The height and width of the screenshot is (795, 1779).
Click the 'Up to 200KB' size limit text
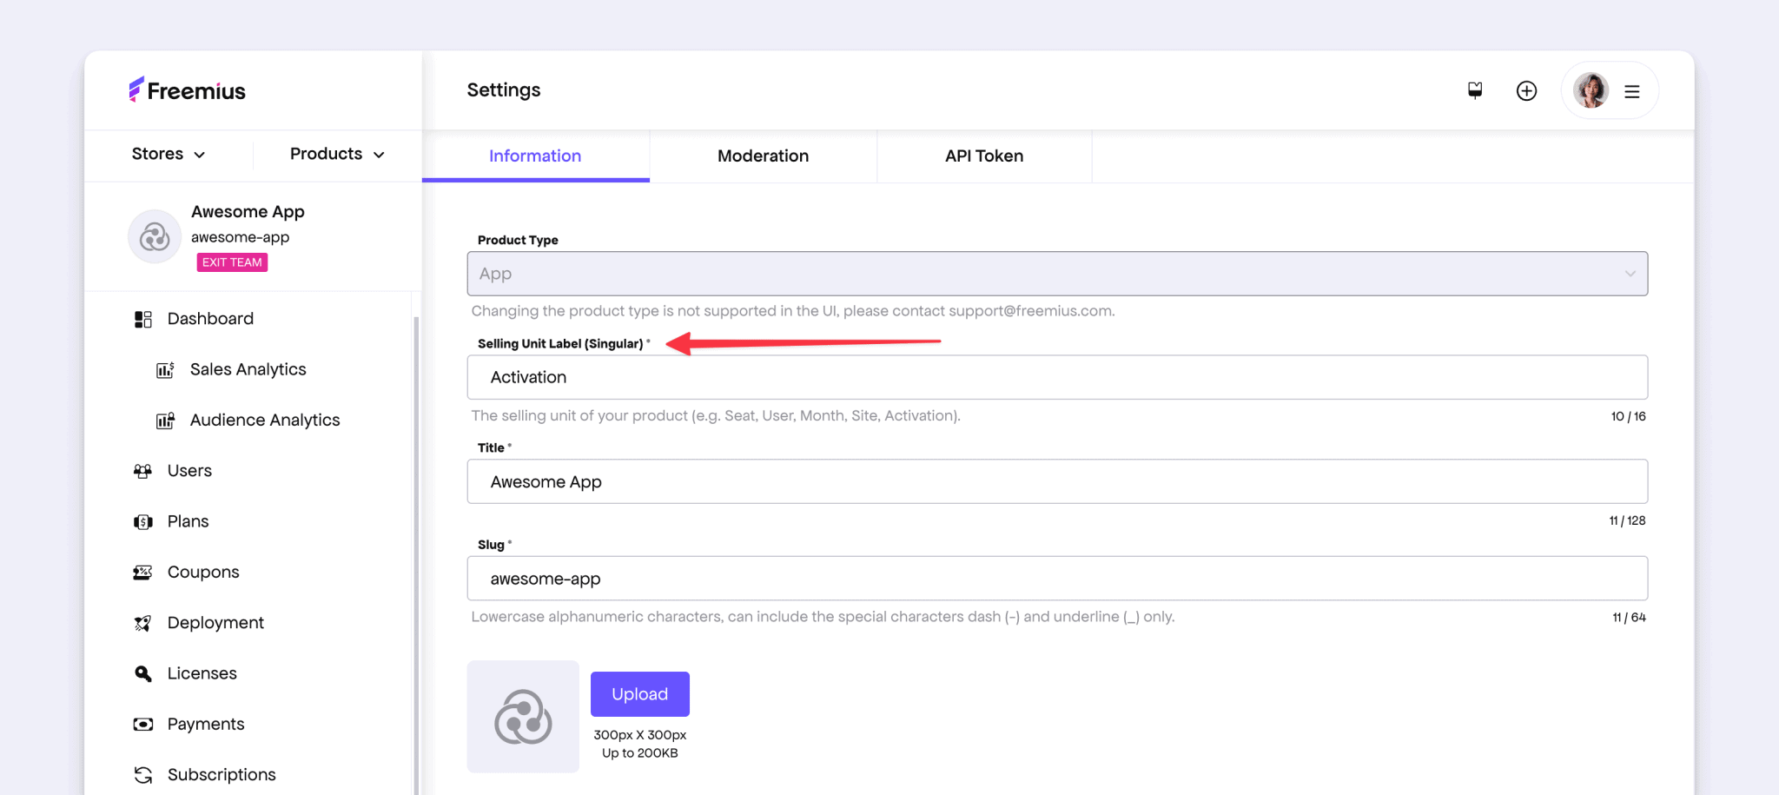[640, 753]
